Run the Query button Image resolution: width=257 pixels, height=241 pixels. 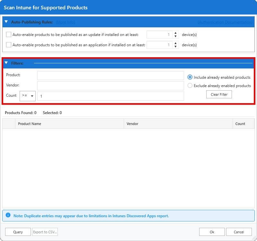coord(18,232)
